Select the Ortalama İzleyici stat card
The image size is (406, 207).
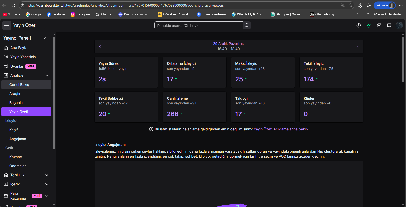194,72
